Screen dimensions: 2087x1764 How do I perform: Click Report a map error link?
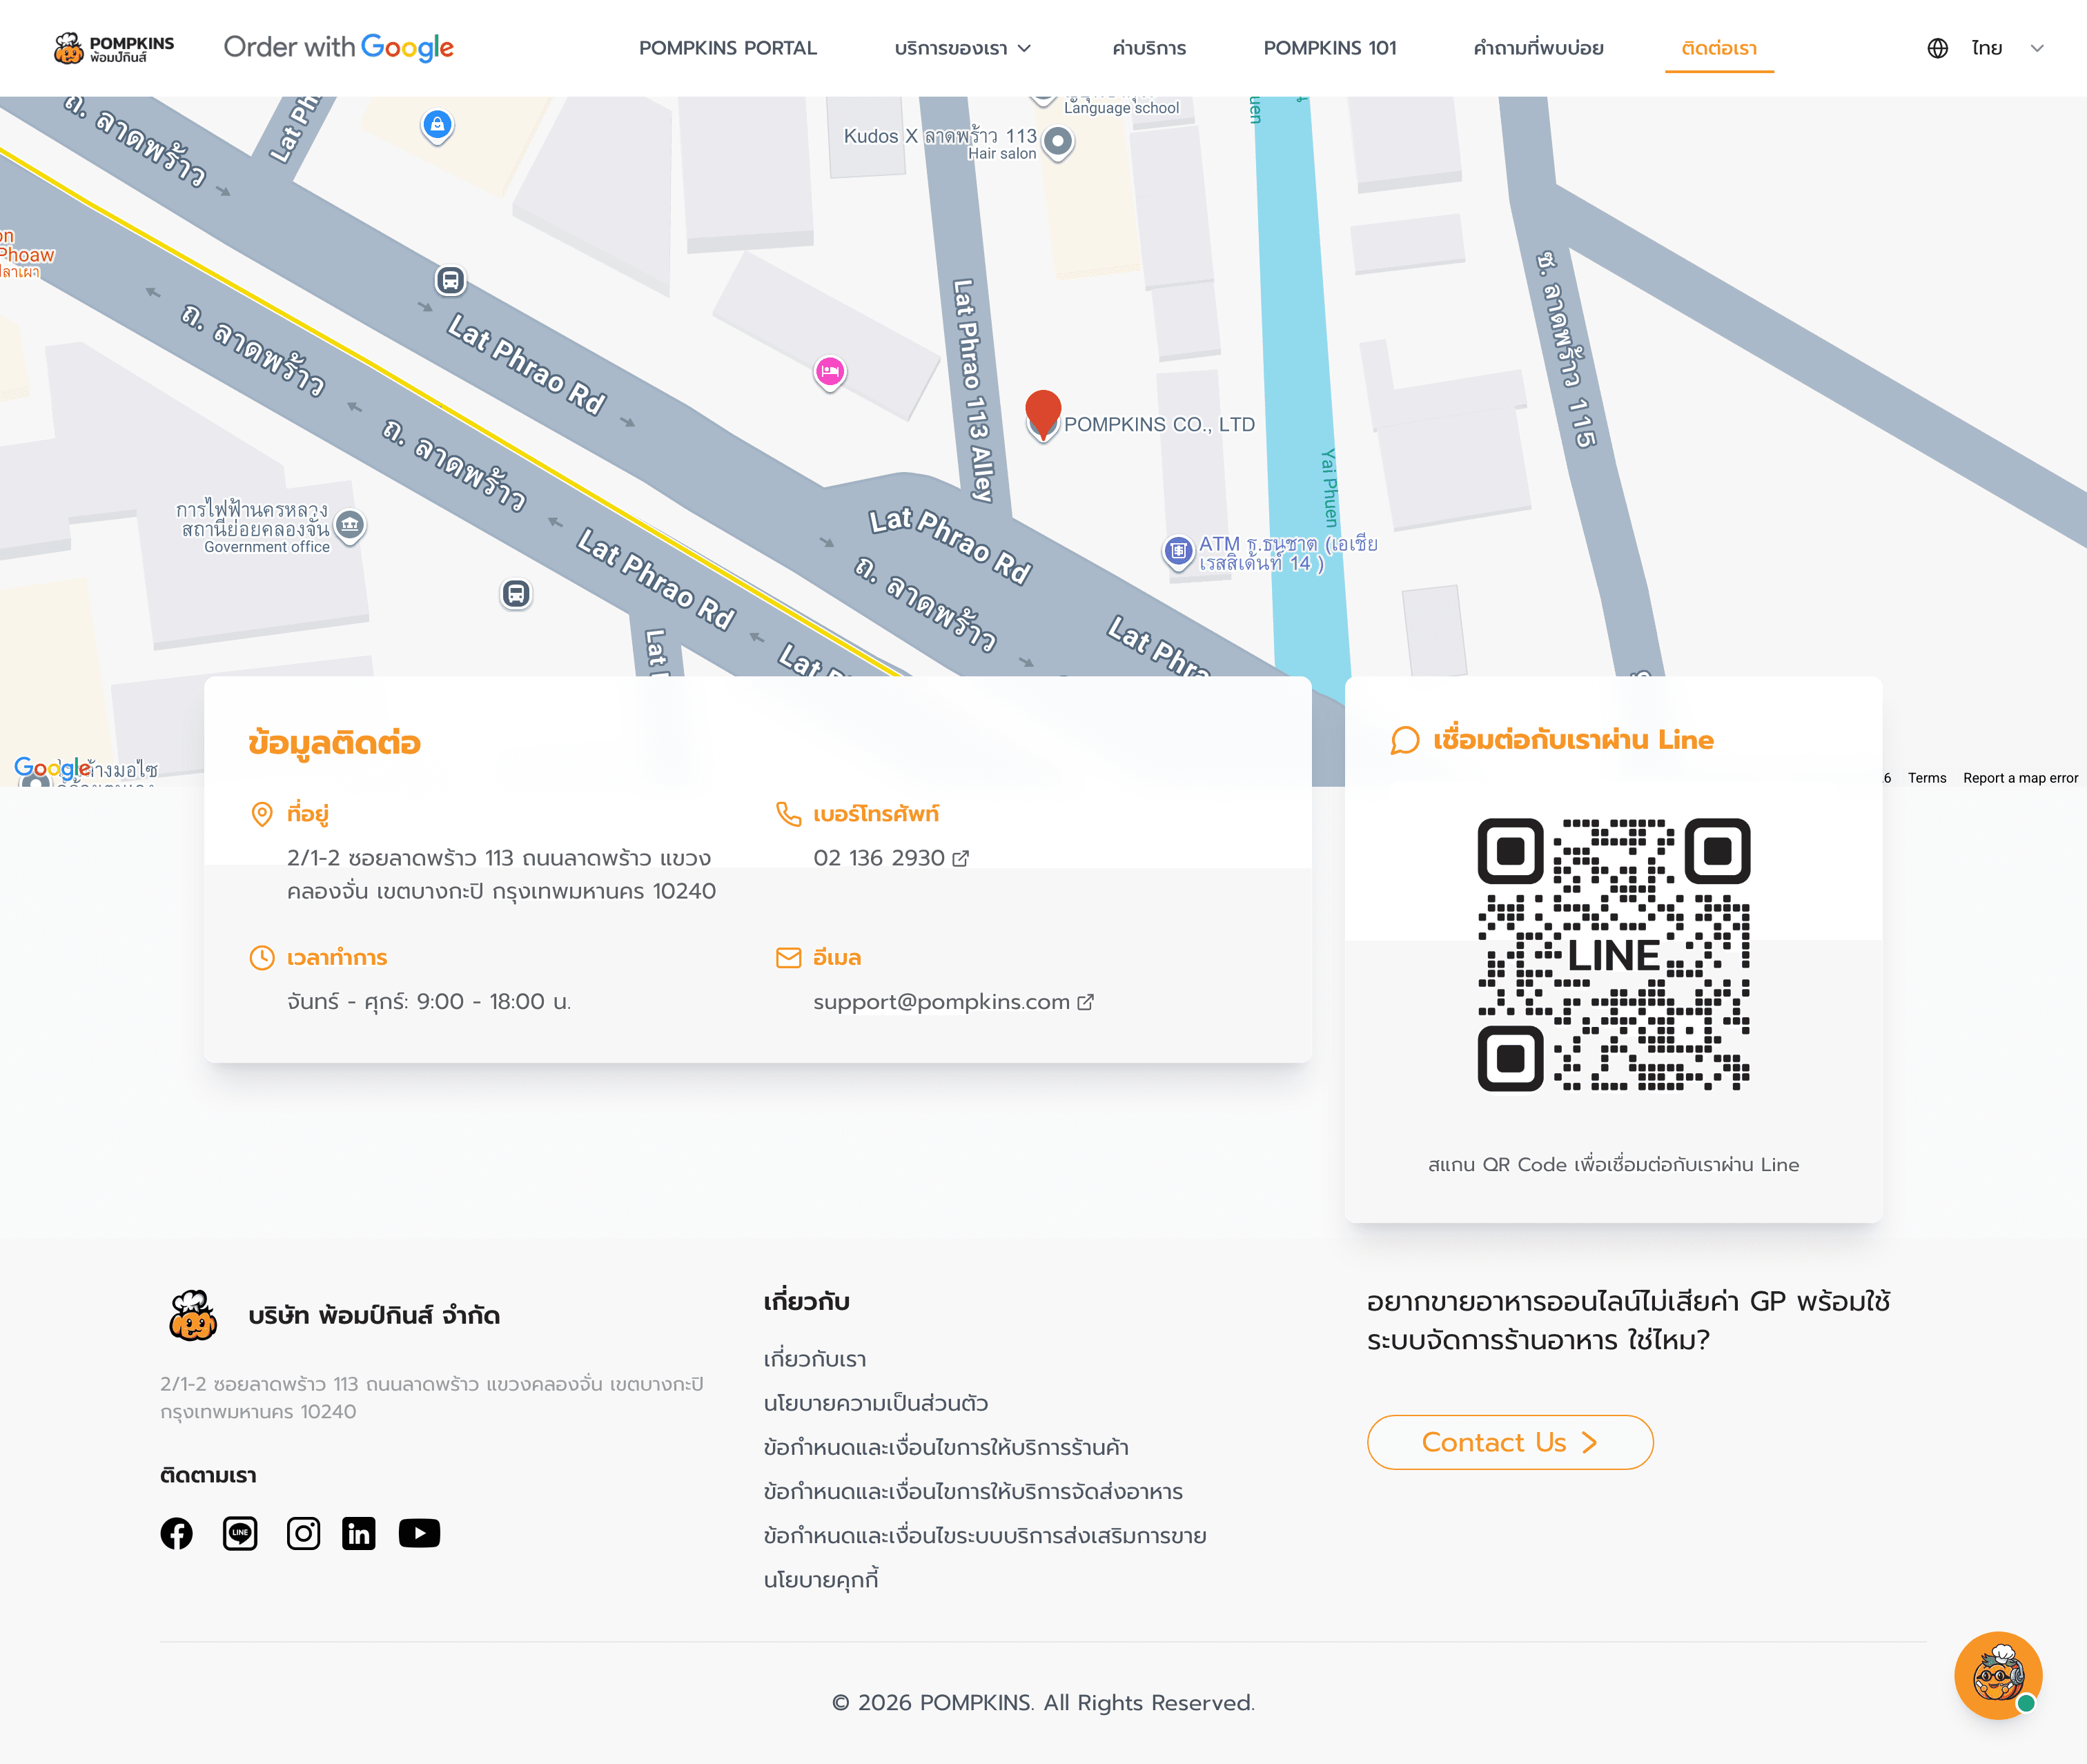click(2020, 778)
